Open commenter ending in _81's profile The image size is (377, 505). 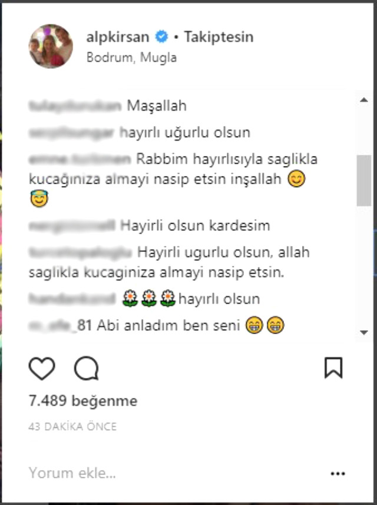(60, 325)
